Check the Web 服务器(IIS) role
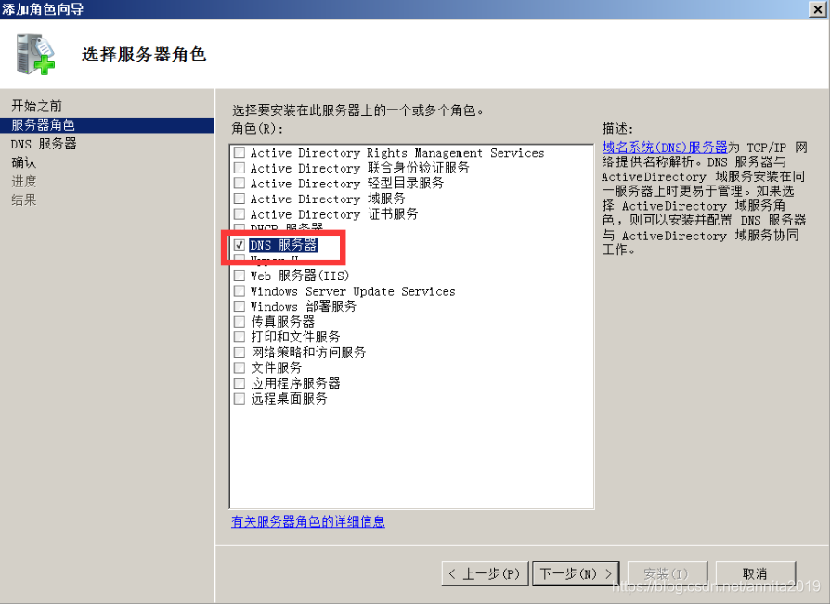 tap(240, 276)
